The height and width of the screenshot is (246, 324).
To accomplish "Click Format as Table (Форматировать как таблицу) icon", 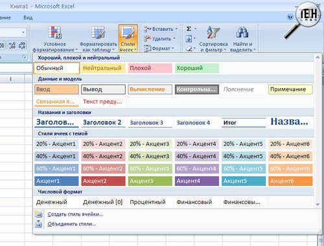I will coord(98,33).
